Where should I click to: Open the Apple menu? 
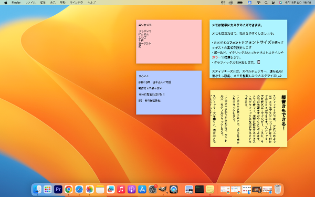tap(6, 3)
